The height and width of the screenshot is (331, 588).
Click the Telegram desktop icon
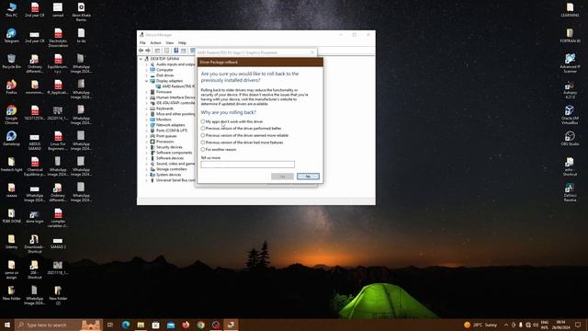pos(11,36)
